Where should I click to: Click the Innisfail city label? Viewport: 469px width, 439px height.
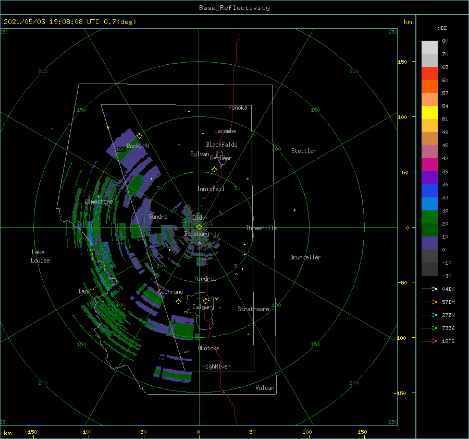211,189
